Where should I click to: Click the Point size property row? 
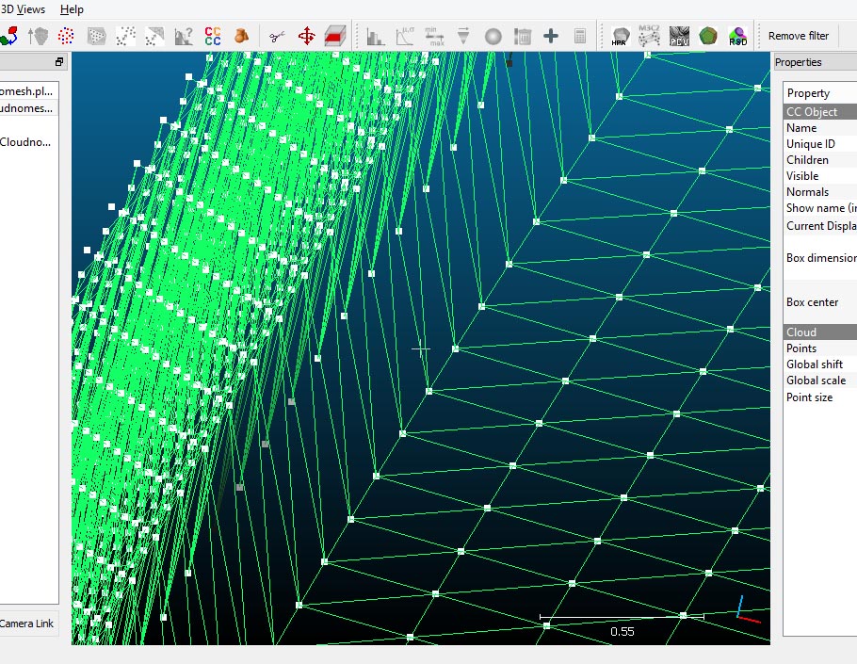pos(810,397)
